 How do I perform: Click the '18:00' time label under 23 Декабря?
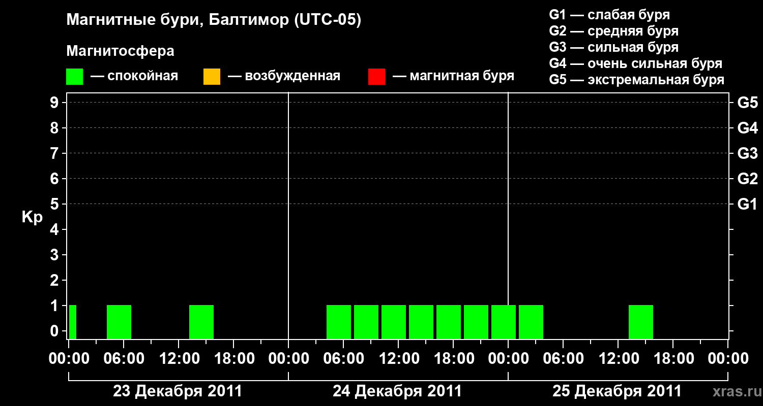233,359
